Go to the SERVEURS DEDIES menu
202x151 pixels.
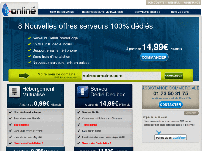pos(147,12)
